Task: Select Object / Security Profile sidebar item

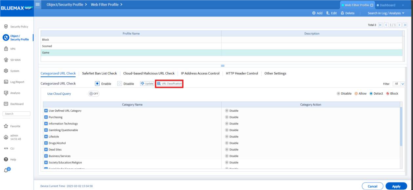Action: tap(16, 37)
